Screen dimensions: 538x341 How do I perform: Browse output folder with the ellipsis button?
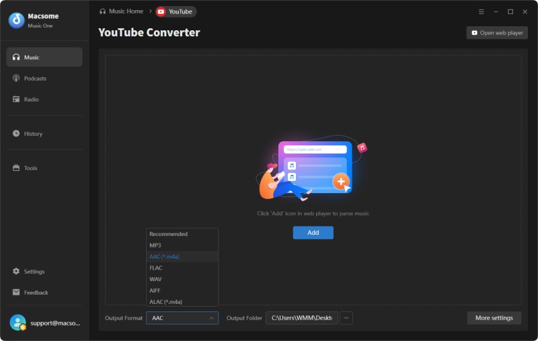point(346,318)
